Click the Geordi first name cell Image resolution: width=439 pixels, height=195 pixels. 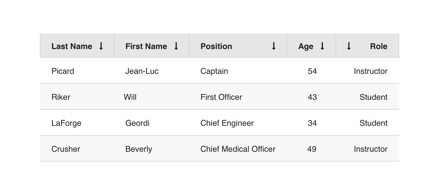click(x=137, y=123)
